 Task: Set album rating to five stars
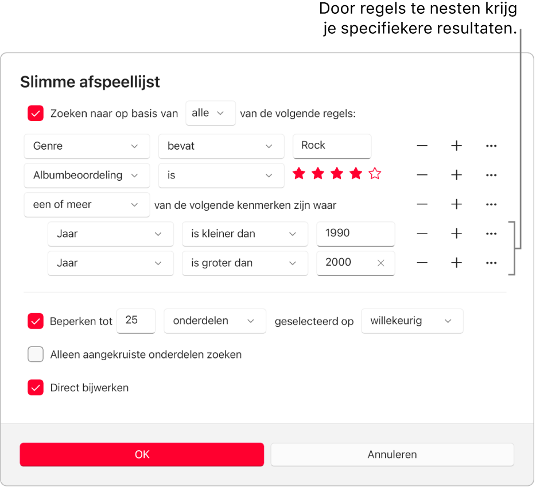[x=374, y=173]
